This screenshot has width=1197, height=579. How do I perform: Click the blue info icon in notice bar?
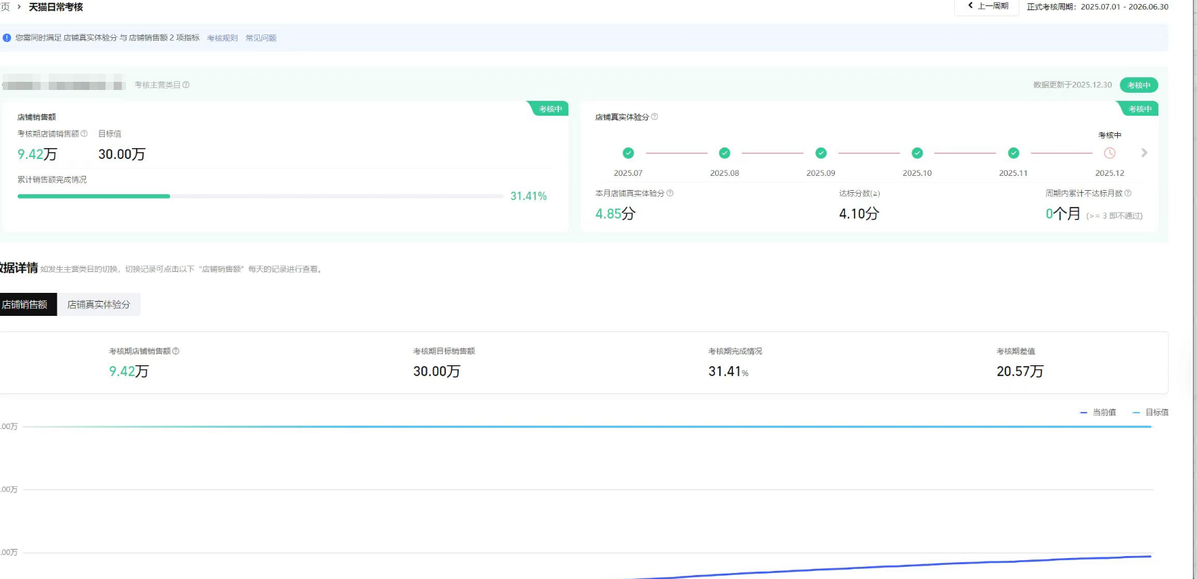[x=7, y=38]
